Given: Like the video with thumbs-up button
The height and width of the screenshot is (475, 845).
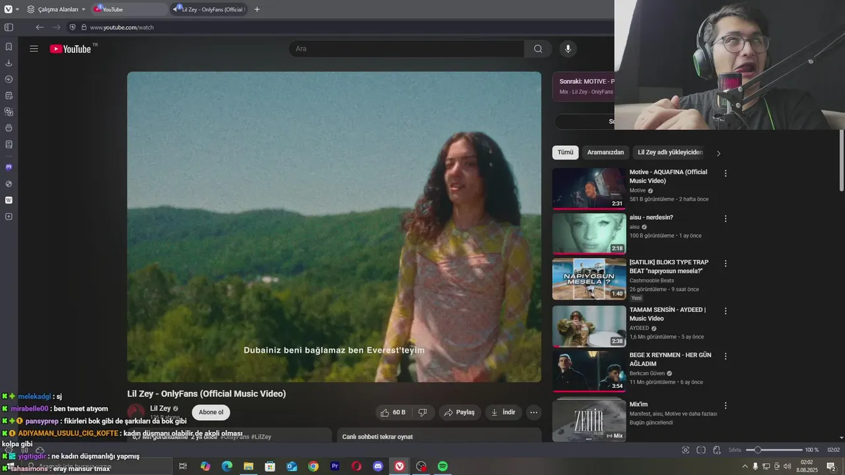Looking at the screenshot, I should tap(393, 412).
